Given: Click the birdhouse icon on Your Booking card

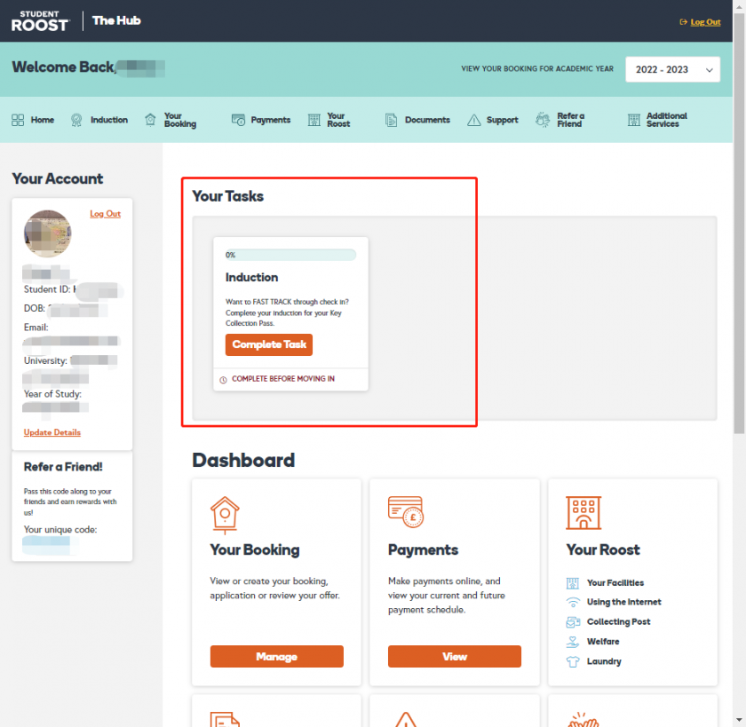Looking at the screenshot, I should [224, 512].
